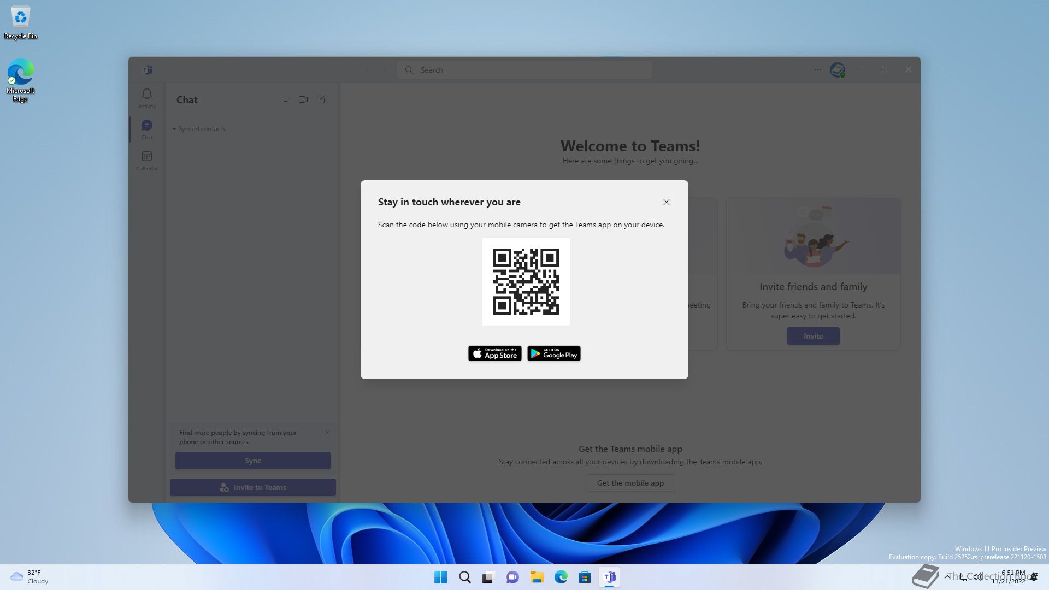Click the Get it on Google Play badge

[553, 353]
